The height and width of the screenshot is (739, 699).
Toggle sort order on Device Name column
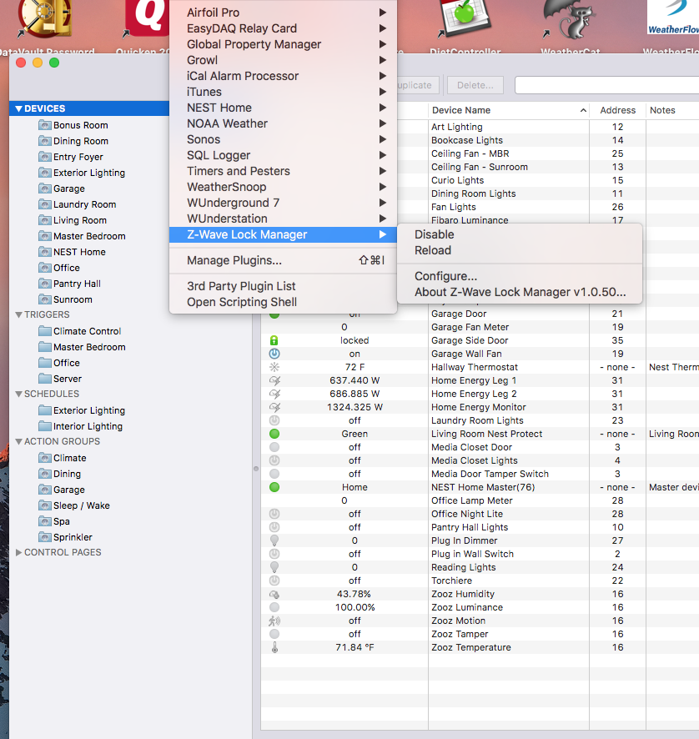[x=509, y=110]
